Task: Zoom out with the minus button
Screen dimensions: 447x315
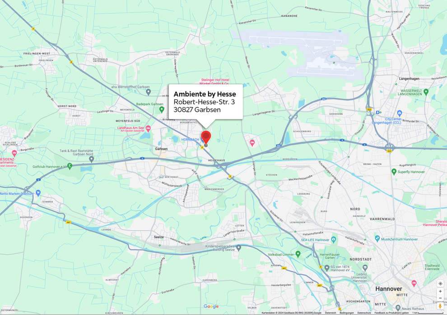Action: (440, 298)
